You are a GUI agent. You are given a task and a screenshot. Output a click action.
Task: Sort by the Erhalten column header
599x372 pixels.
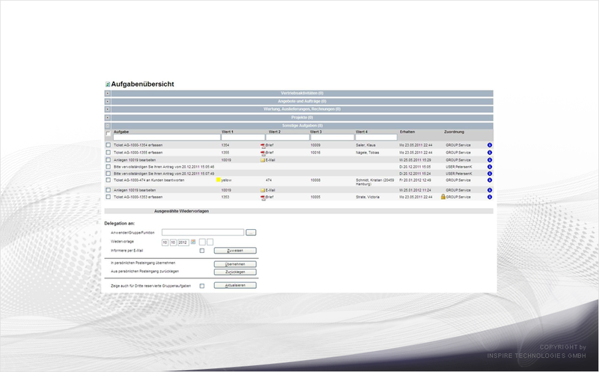click(x=407, y=132)
